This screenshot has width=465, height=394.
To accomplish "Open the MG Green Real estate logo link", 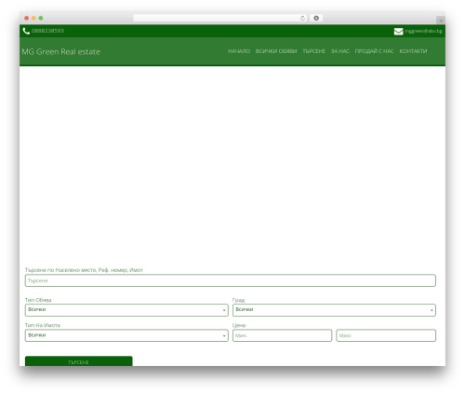I will tap(61, 52).
